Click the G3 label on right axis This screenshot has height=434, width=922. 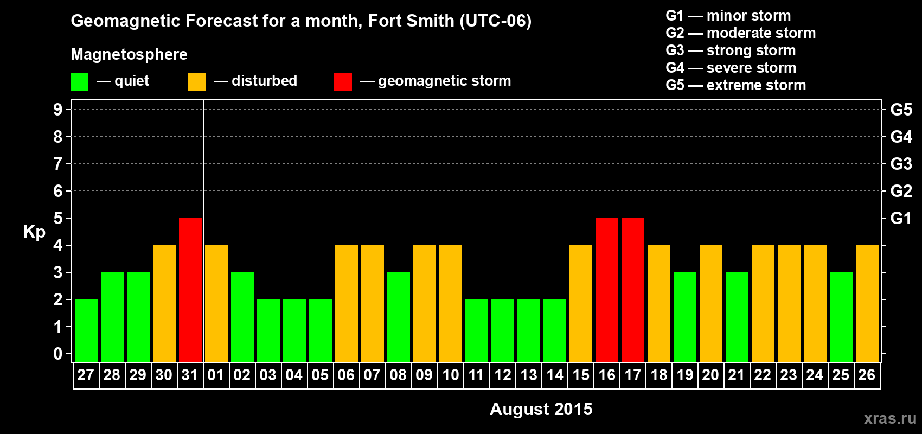901,164
